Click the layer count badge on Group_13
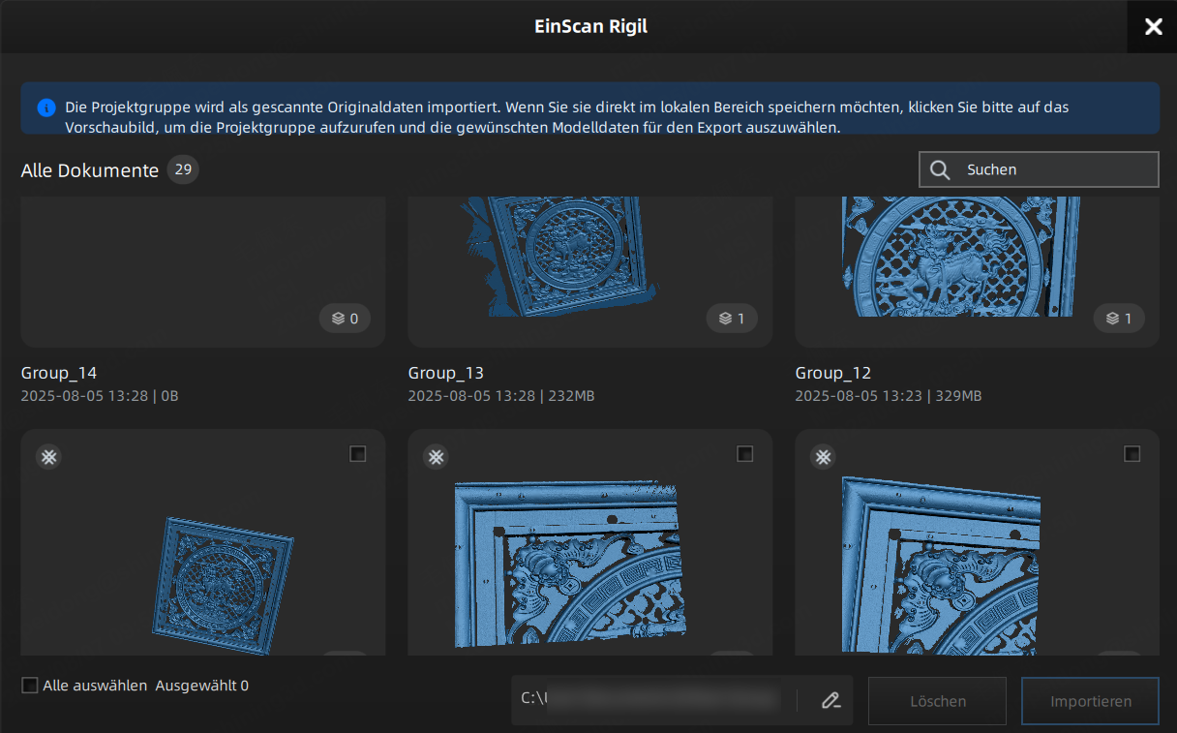Image resolution: width=1177 pixels, height=733 pixels. 732,319
